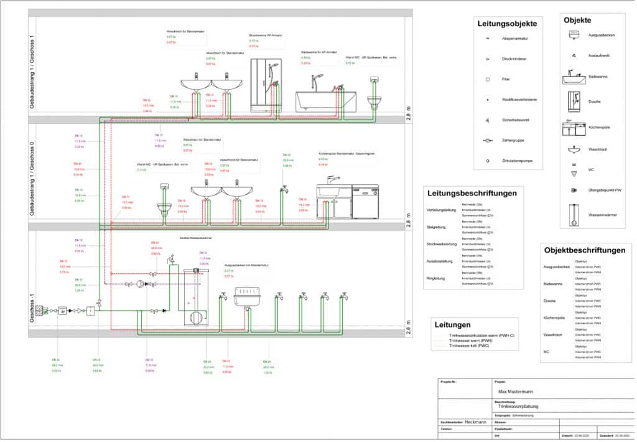The image size is (637, 442).
Task: Click Max Mustermann in the title block
Action: tap(515, 392)
